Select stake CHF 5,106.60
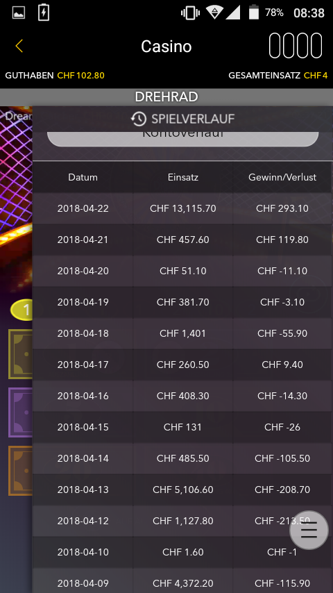This screenshot has height=593, width=333. tap(183, 490)
